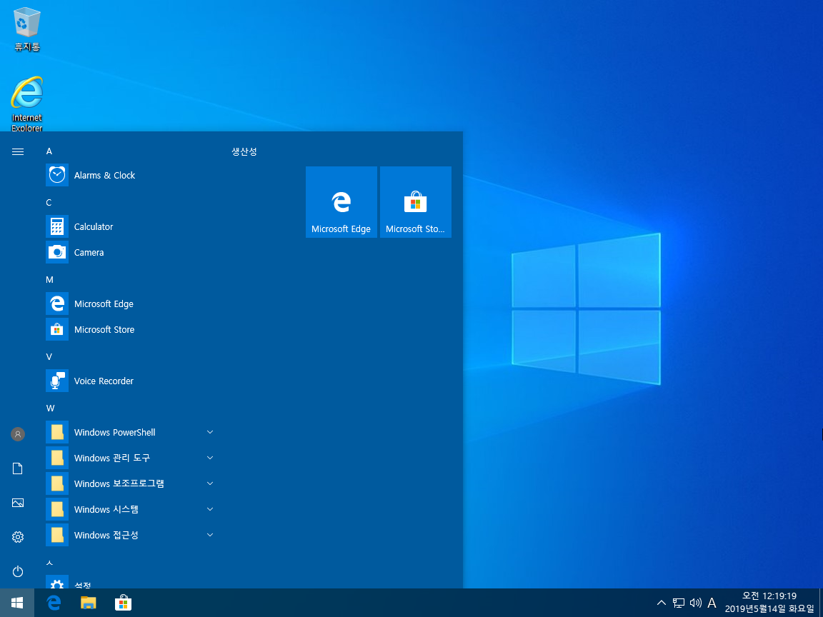Click the Power button in the Start sidebar

pos(18,571)
